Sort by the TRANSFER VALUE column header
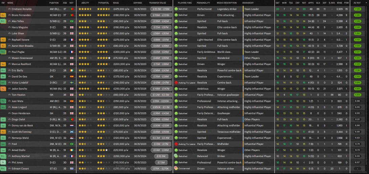This screenshot has width=369, height=174. click(x=157, y=3)
